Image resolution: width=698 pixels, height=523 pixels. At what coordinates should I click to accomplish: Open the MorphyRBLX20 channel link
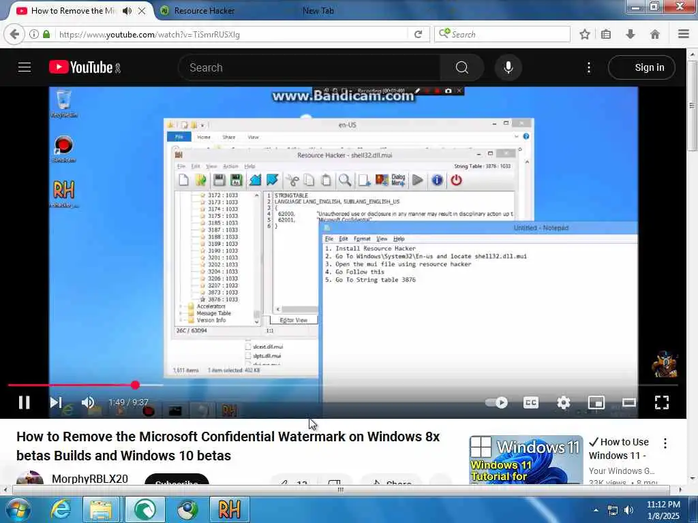(x=90, y=479)
